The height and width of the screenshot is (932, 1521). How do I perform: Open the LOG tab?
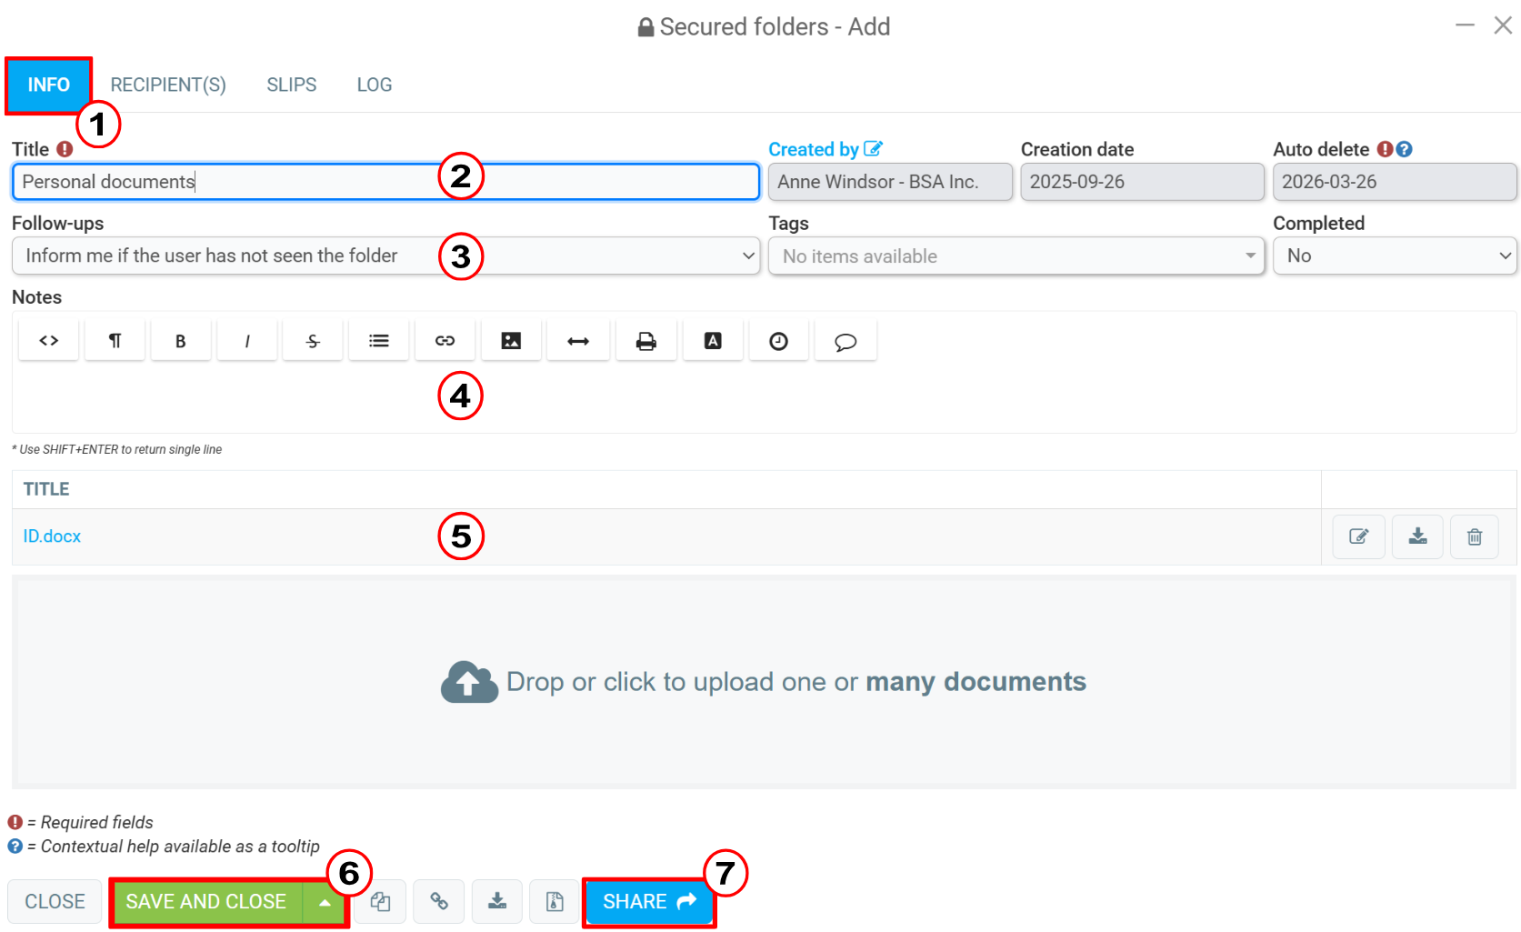(375, 85)
